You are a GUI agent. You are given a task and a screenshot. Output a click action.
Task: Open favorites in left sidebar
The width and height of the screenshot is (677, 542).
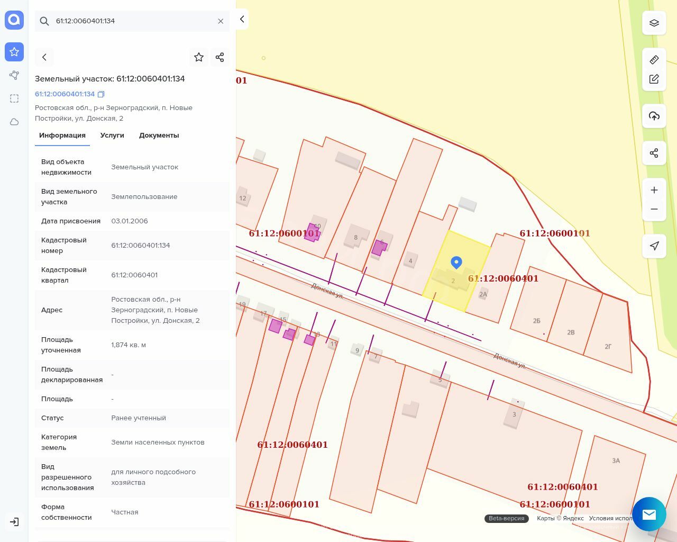tap(14, 52)
